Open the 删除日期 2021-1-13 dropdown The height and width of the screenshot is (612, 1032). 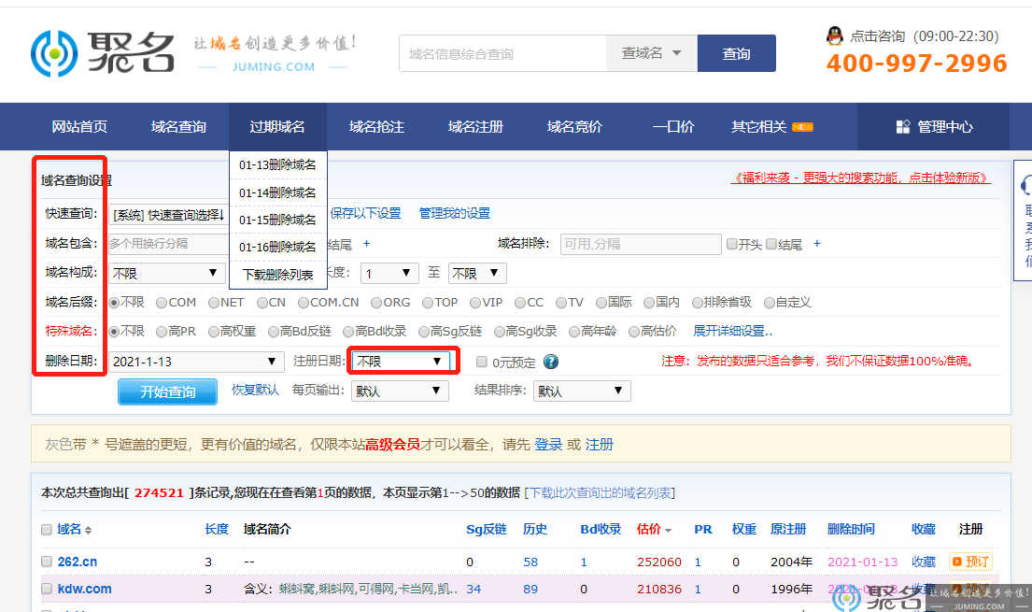pyautogui.click(x=195, y=362)
